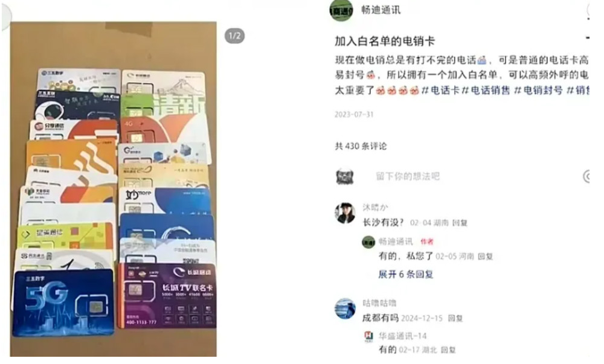Open the #电销封号 hashtag
The width and height of the screenshot is (604, 364).
[x=538, y=91]
